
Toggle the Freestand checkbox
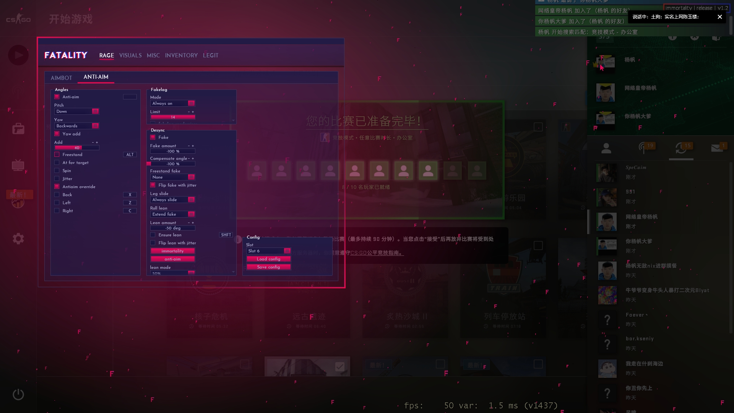(x=57, y=154)
